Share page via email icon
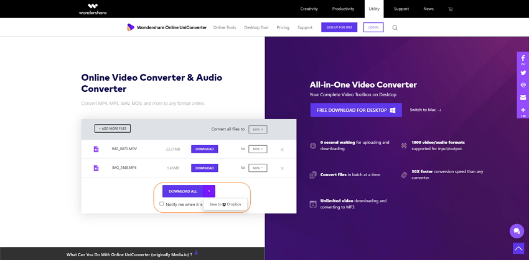 [523, 97]
